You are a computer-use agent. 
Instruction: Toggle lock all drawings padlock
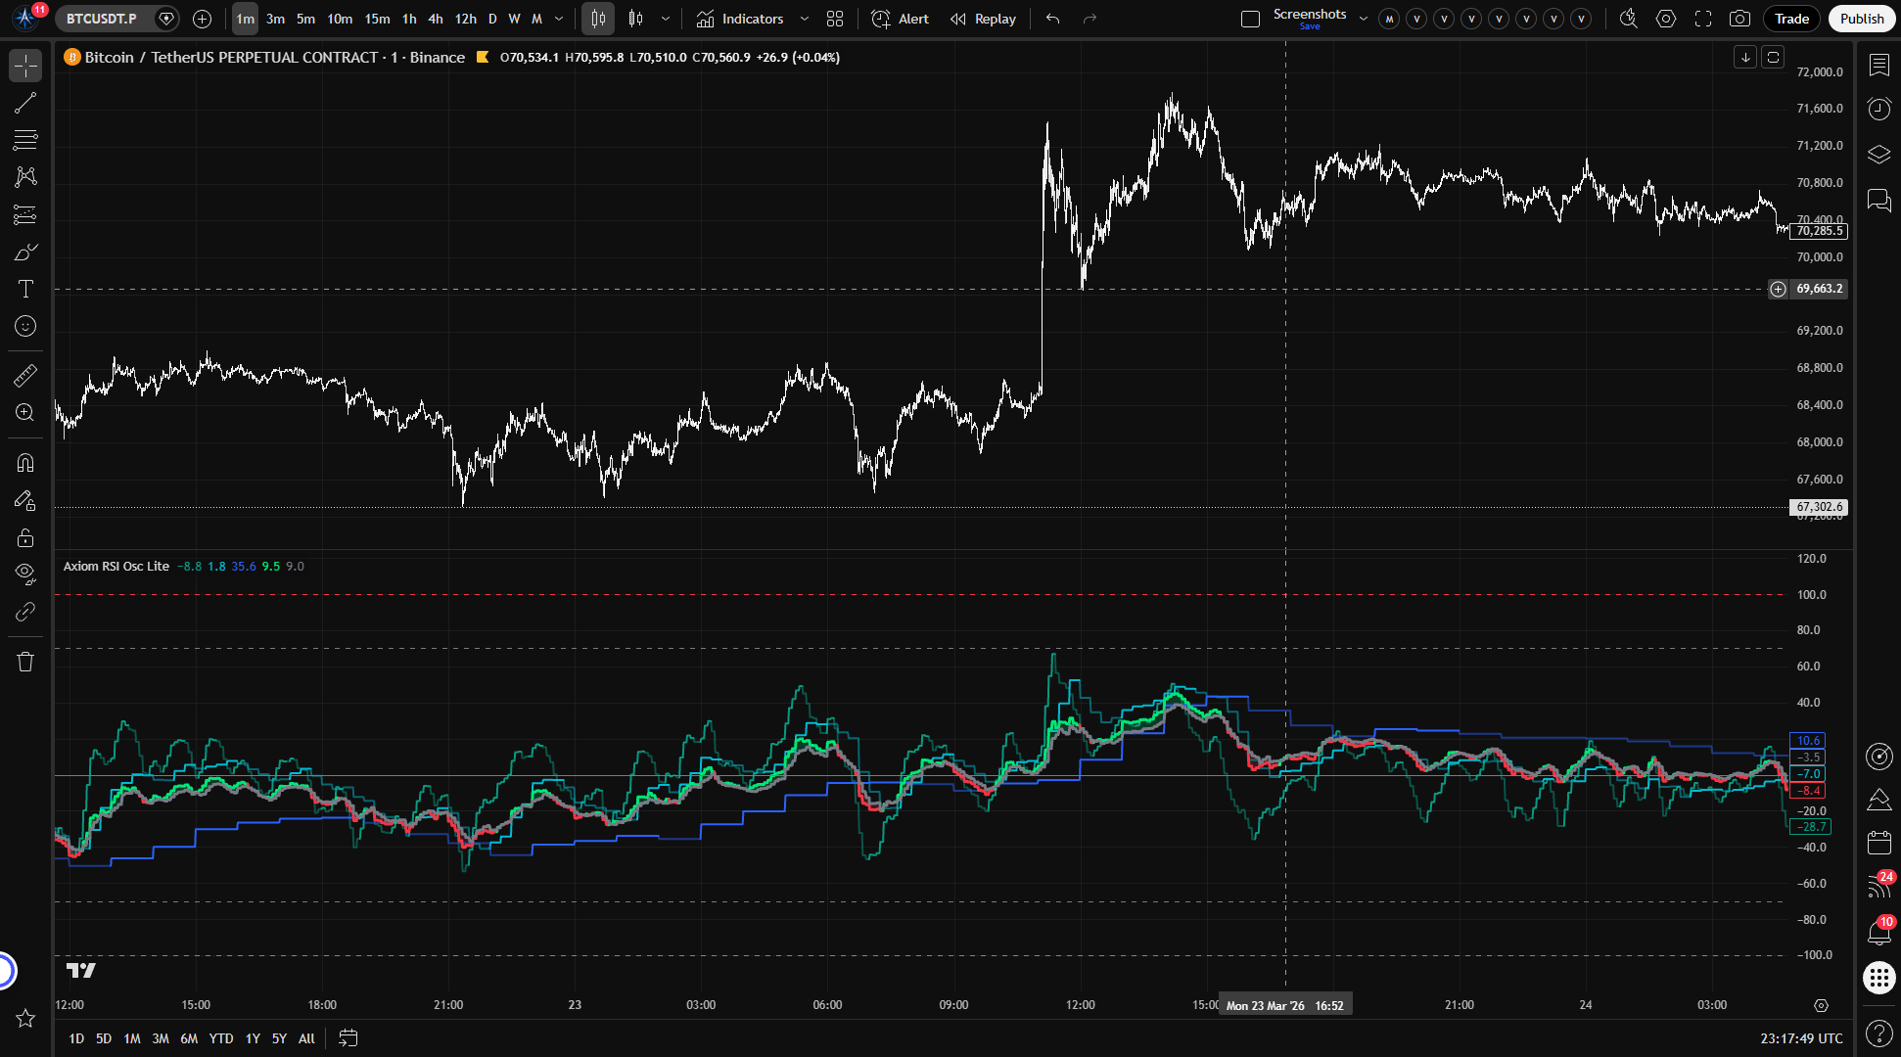[25, 537]
